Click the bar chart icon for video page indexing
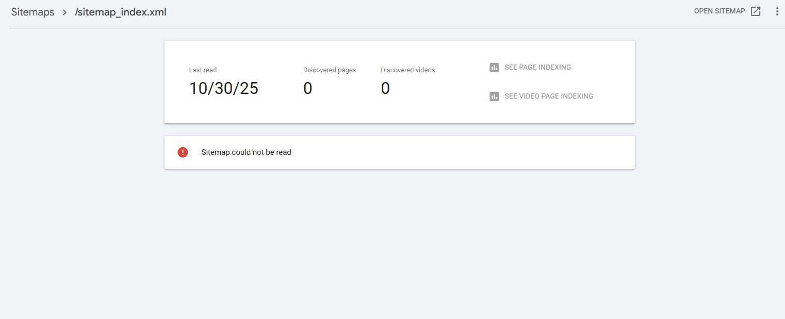This screenshot has height=319, width=785. pos(494,97)
